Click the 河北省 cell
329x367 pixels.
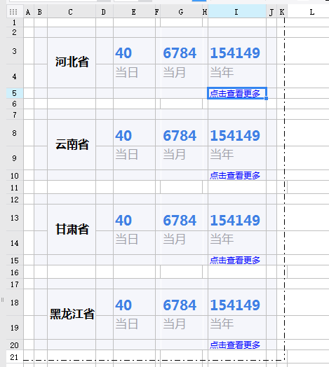click(72, 62)
